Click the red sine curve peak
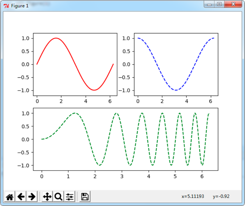245x206 pixels. [x=56, y=38]
